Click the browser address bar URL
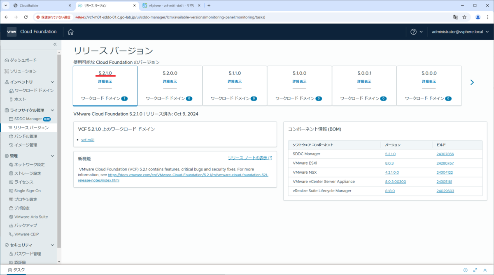Viewport: 494px width, 275px height. click(170, 17)
